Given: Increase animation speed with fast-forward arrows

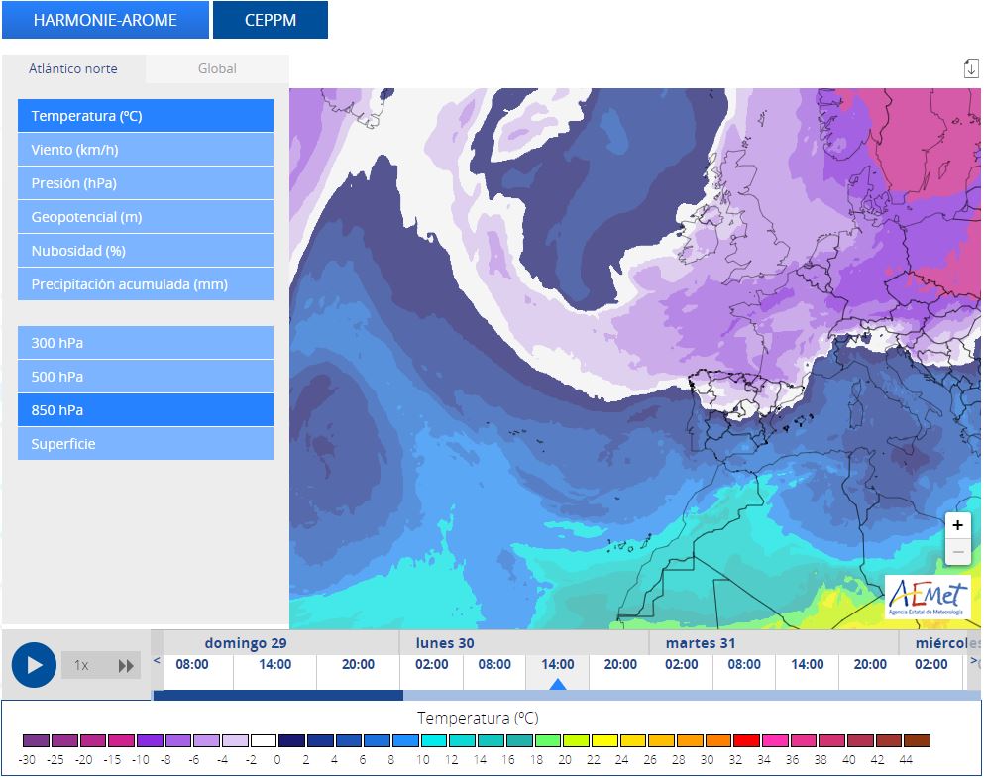Looking at the screenshot, I should pos(126,666).
